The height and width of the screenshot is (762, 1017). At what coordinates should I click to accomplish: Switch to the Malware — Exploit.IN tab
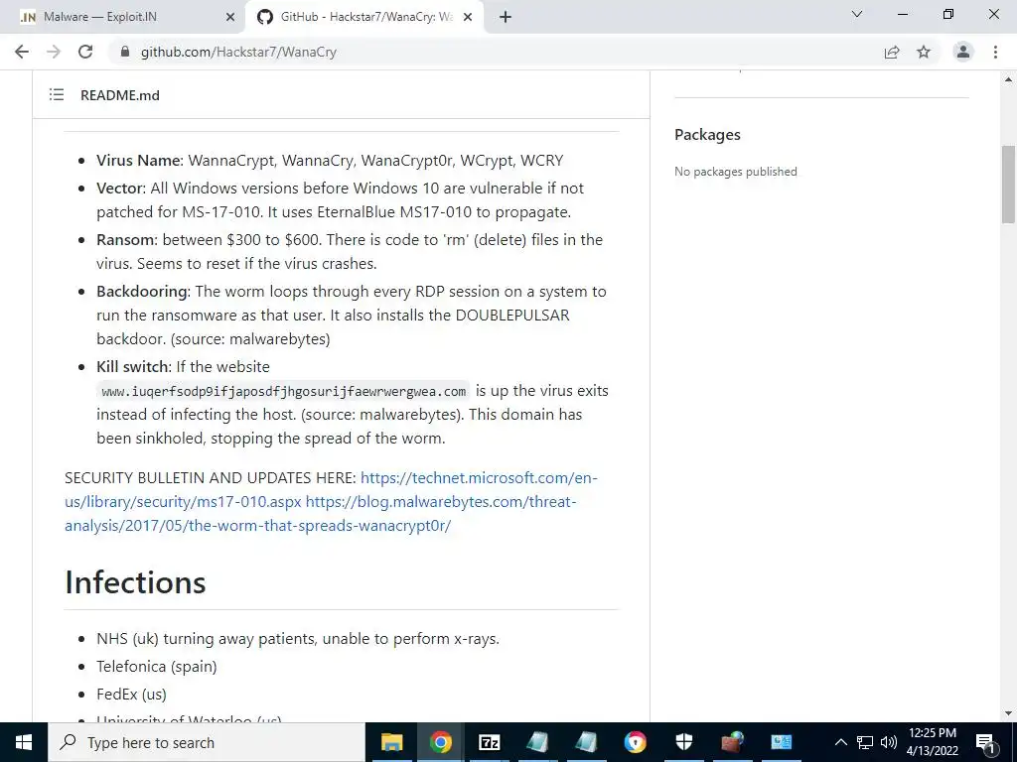(123, 17)
